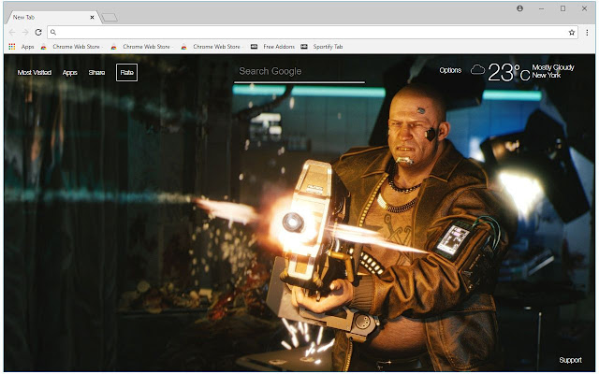The height and width of the screenshot is (374, 599).
Task: Open first Chrome Web Store bookmark
Action: 71,47
